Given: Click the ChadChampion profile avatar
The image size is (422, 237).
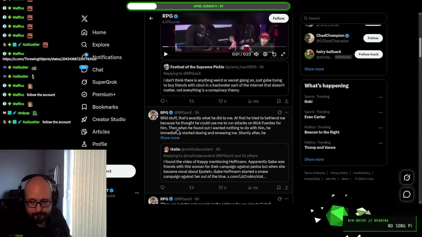Looking at the screenshot, I should (309, 38).
